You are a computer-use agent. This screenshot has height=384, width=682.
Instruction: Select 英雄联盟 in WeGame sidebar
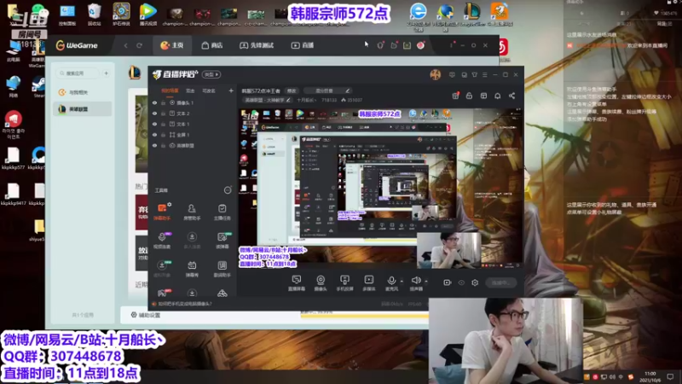82,109
